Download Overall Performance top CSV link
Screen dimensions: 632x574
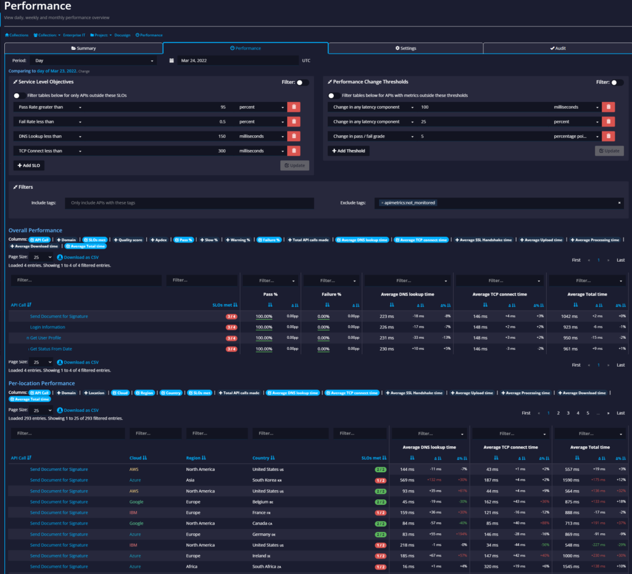tap(78, 257)
